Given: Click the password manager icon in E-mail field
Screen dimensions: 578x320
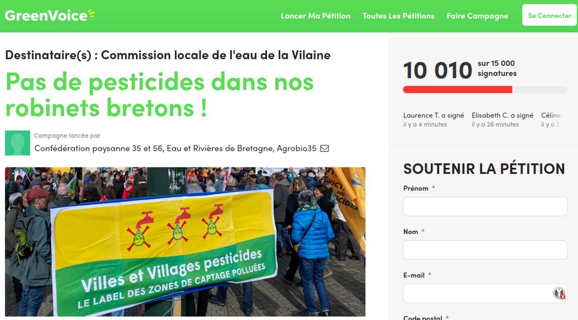Looking at the screenshot, I should coord(559,293).
